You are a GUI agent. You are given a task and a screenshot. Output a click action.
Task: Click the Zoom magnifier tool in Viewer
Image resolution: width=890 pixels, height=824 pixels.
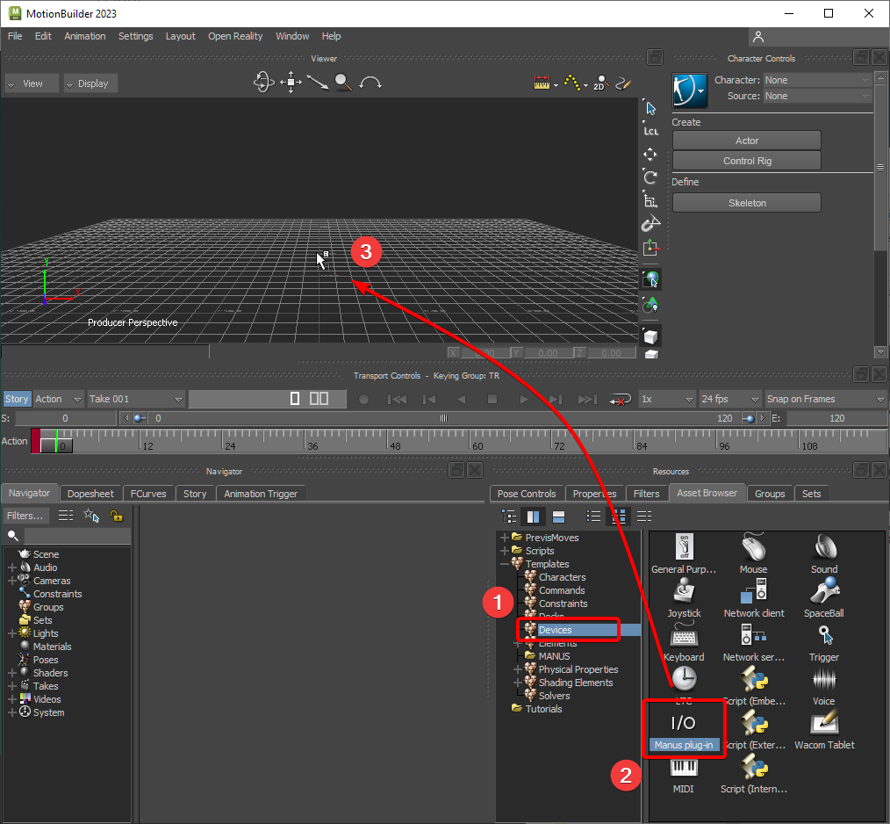click(342, 83)
